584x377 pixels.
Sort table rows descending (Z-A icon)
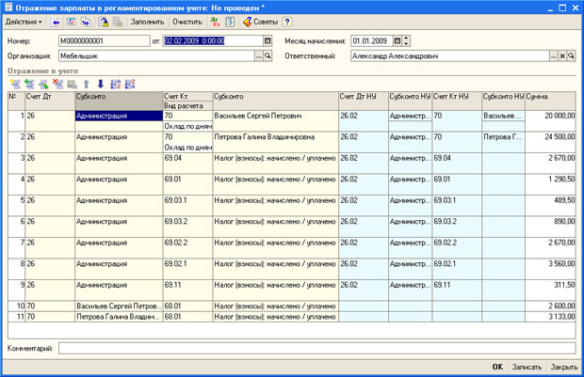(130, 85)
